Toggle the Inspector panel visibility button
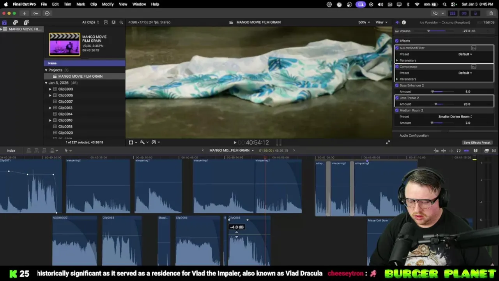 point(475,13)
